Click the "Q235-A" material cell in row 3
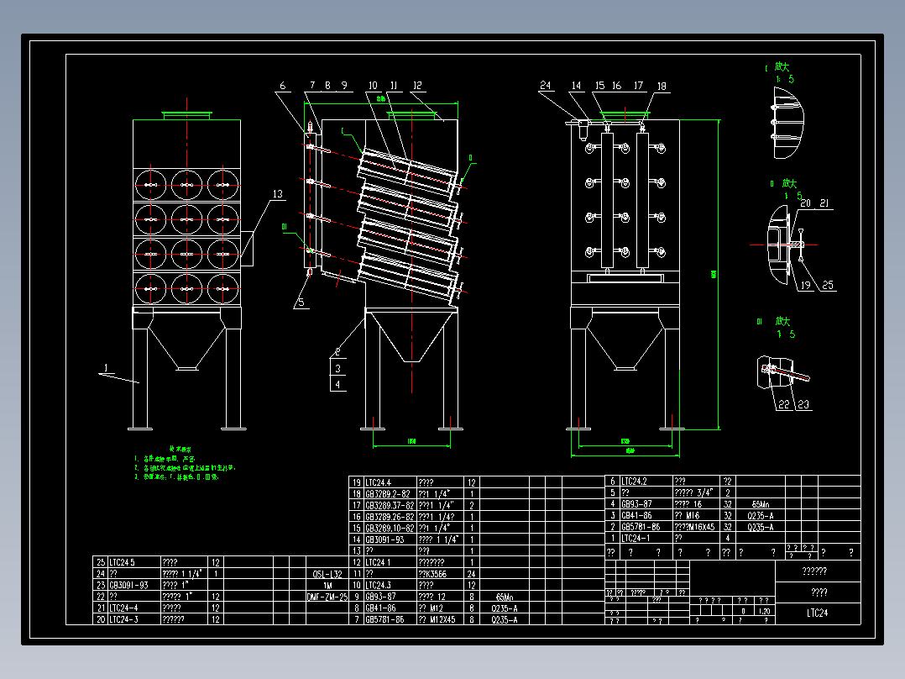Viewport: 905px width, 679px height. [x=760, y=515]
